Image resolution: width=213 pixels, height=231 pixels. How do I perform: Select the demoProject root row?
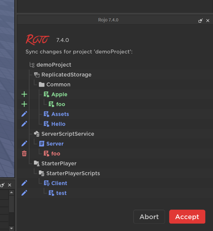point(115,65)
